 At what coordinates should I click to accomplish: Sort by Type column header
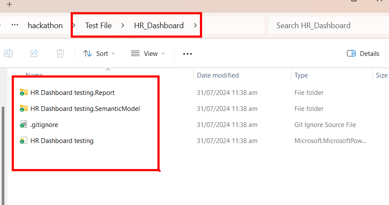tap(301, 75)
